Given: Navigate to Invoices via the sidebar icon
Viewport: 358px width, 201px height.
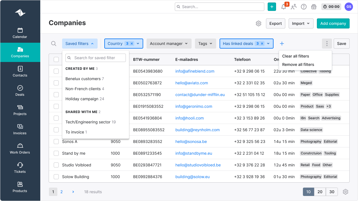Looking at the screenshot, I should click(x=20, y=129).
